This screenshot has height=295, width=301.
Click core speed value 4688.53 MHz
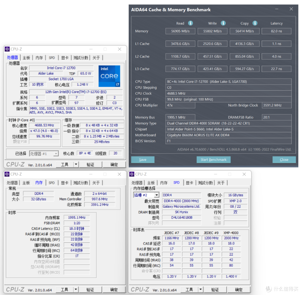point(44,125)
